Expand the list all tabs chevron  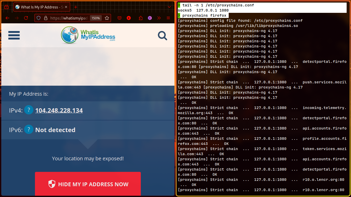coord(169,7)
